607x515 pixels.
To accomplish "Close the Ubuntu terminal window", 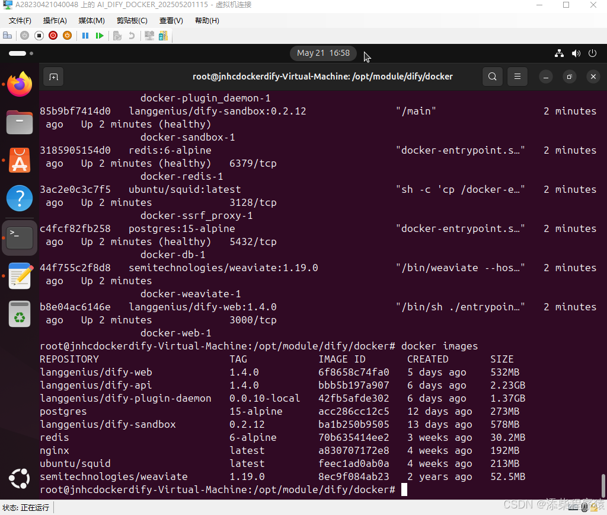I will [x=593, y=77].
